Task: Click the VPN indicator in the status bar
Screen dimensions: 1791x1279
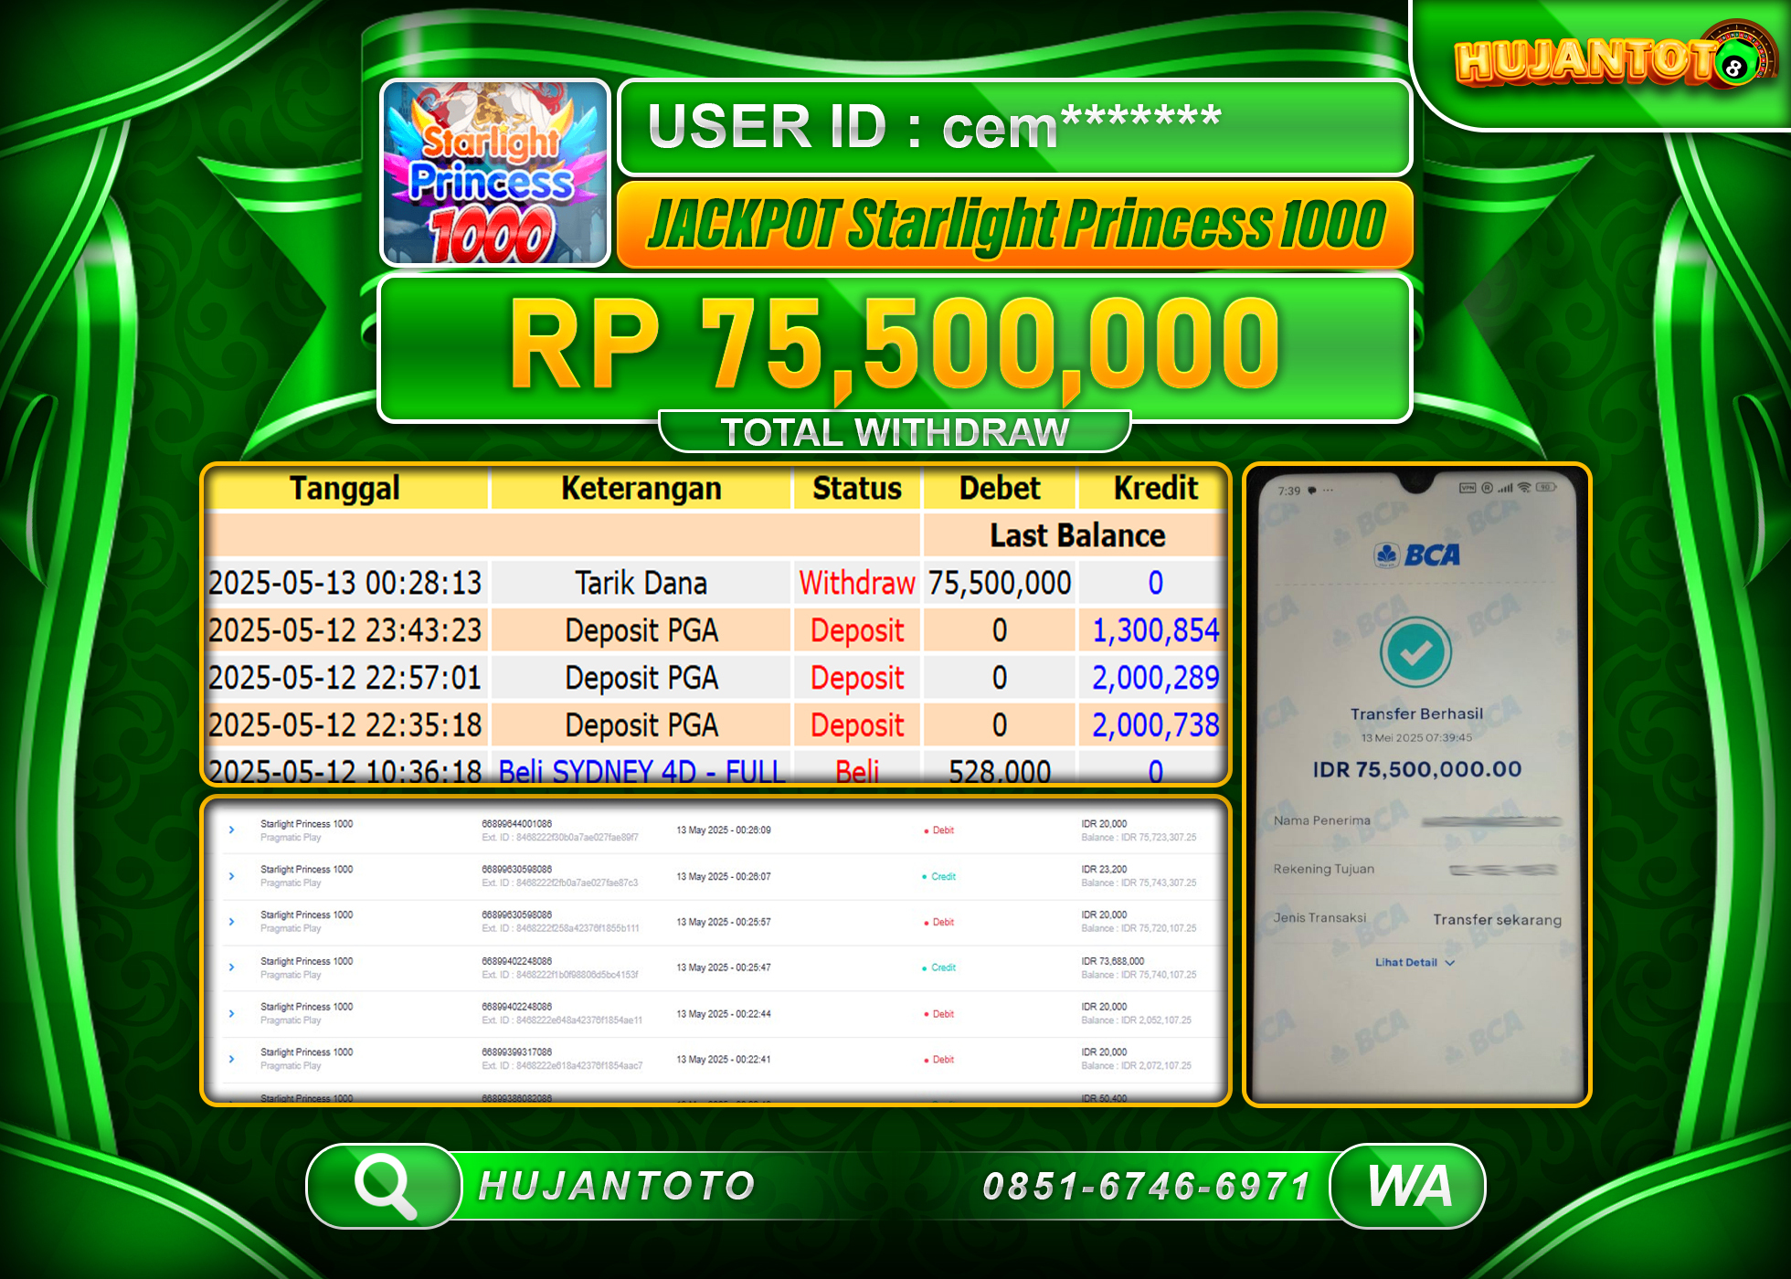Action: 1468,488
